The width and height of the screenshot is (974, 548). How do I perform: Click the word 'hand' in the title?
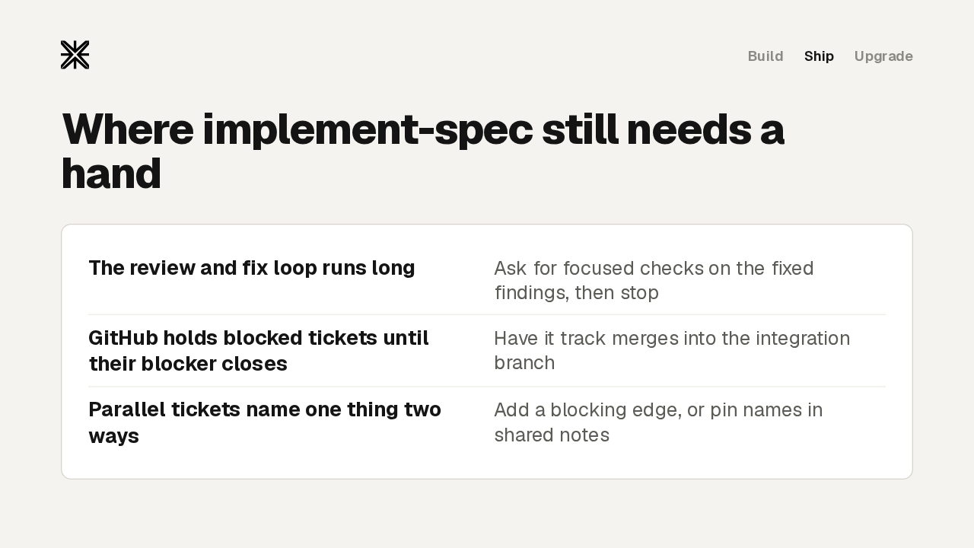point(111,174)
